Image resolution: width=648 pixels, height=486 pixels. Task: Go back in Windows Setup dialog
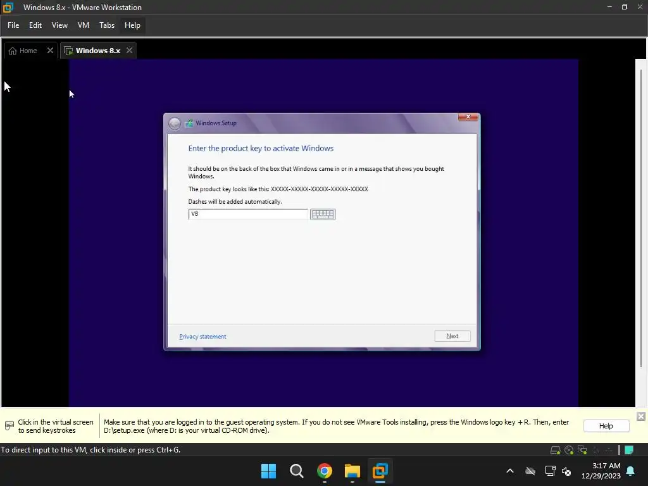(175, 123)
